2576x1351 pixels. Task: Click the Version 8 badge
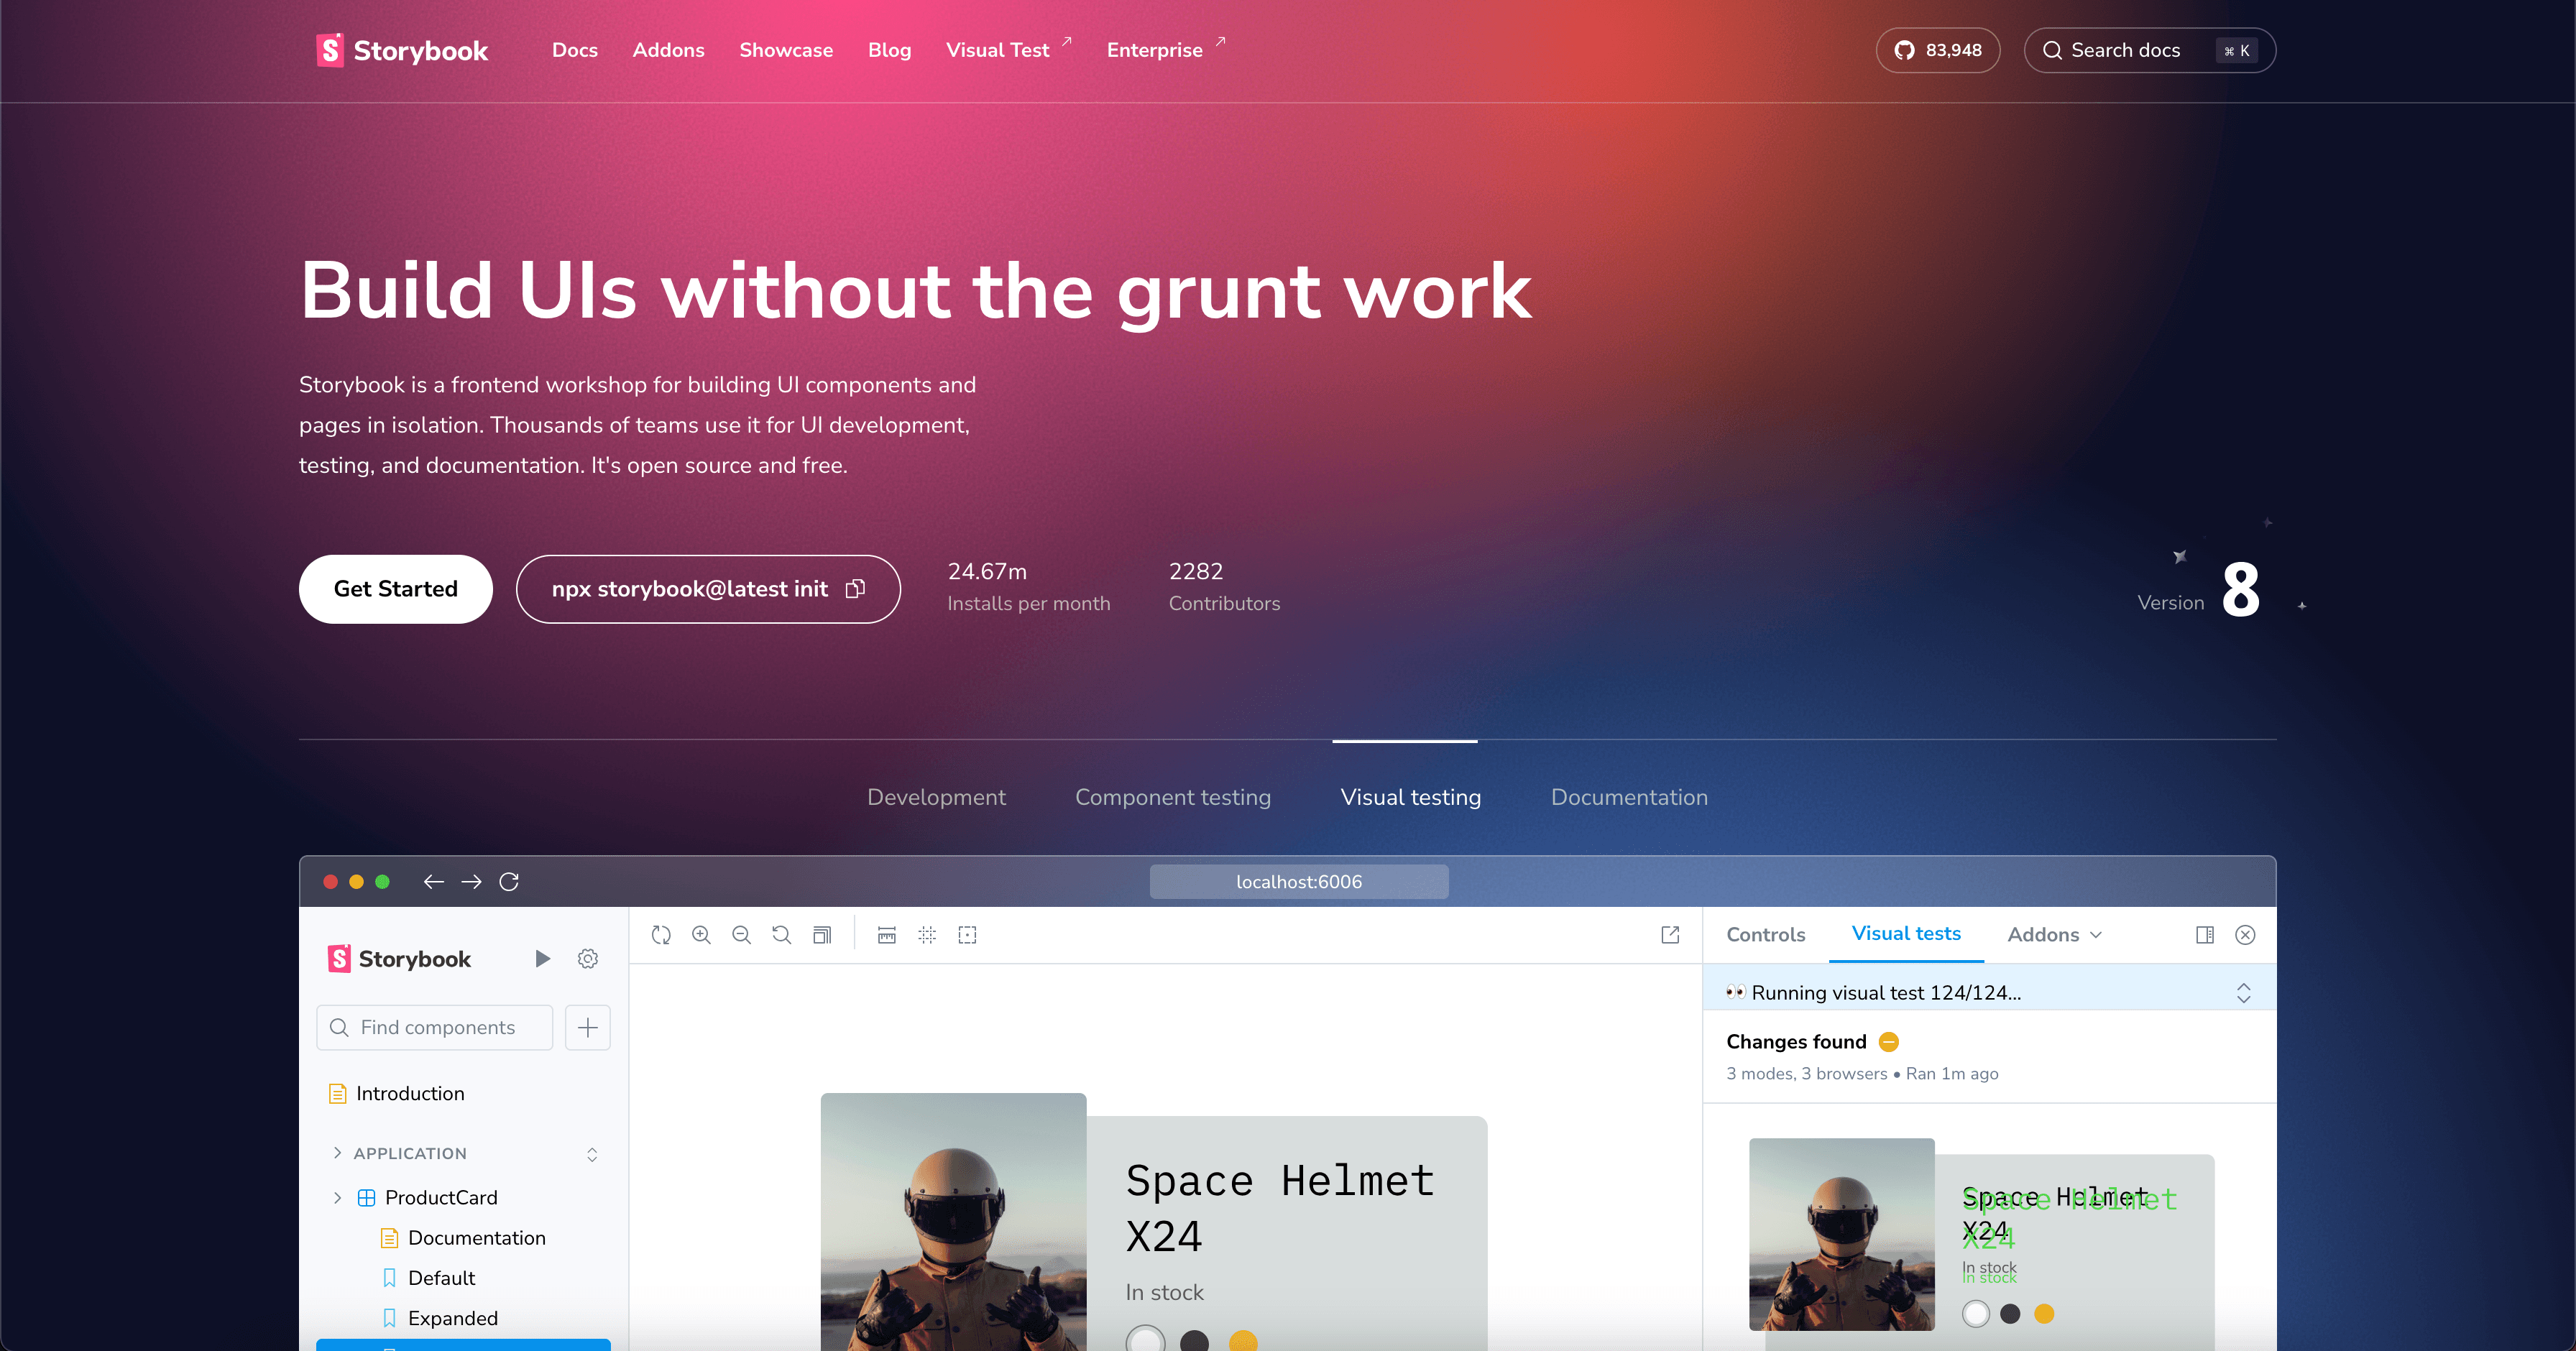point(2198,590)
